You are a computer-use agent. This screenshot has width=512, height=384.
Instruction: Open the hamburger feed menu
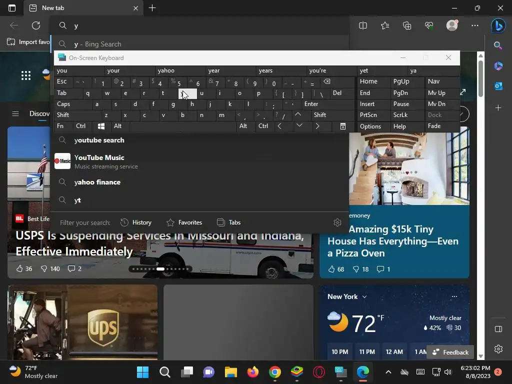[x=15, y=113]
